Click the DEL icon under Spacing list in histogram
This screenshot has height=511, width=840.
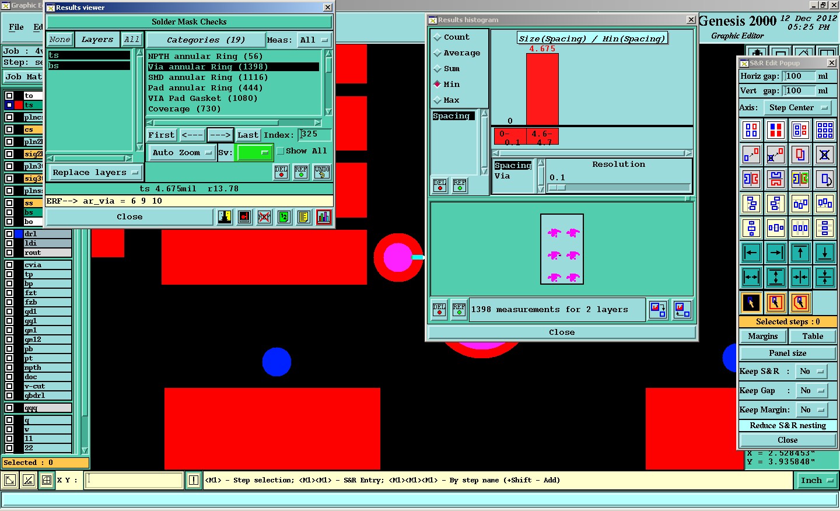(440, 185)
